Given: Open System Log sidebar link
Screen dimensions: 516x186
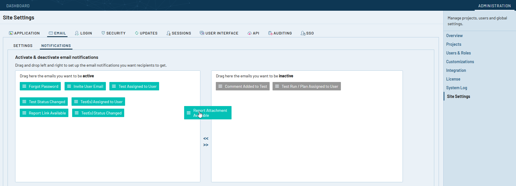Looking at the screenshot, I should (x=457, y=88).
